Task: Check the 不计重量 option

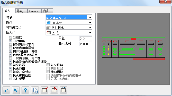Action: 10,79
